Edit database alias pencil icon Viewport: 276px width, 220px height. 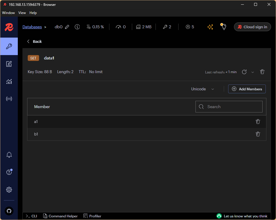point(67,27)
